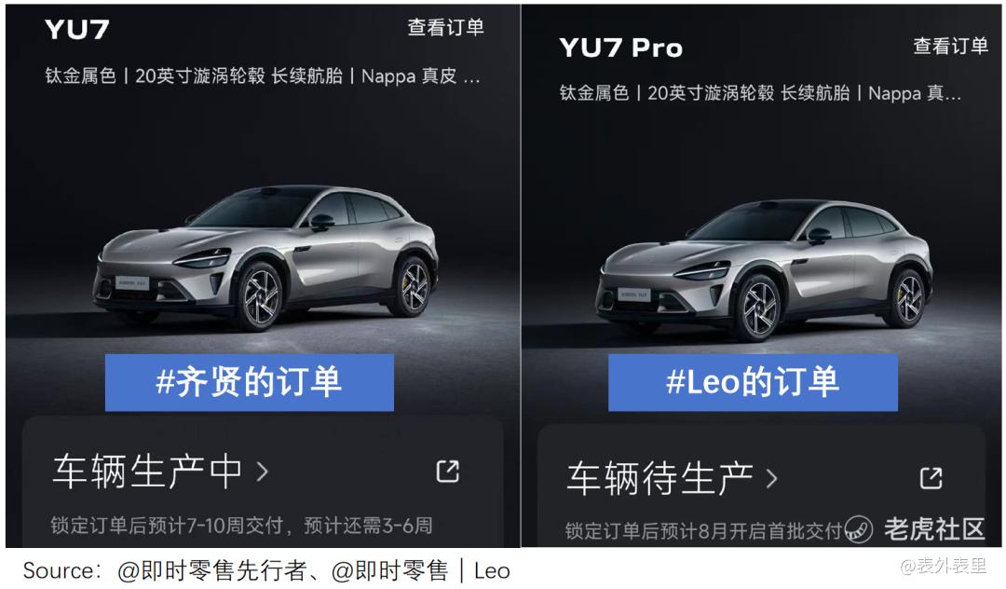This screenshot has height=589, width=1006.
Task: Click the #Leo的订单 blue label
Action: click(753, 382)
